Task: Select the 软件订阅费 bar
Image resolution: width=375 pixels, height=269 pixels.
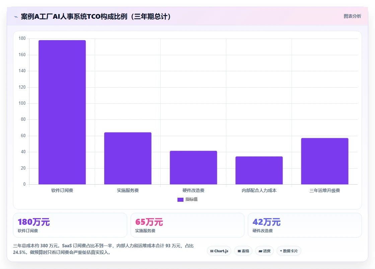Action: [x=62, y=112]
